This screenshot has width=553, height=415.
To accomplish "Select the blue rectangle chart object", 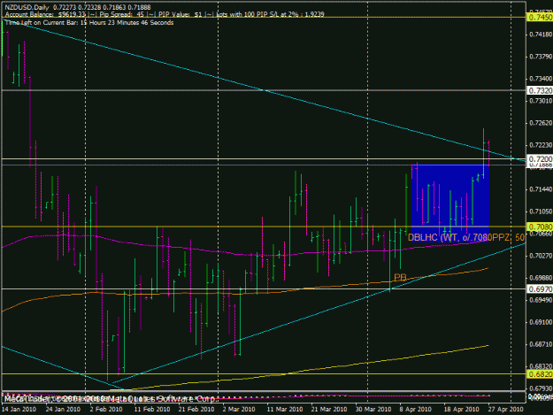I will [x=450, y=204].
